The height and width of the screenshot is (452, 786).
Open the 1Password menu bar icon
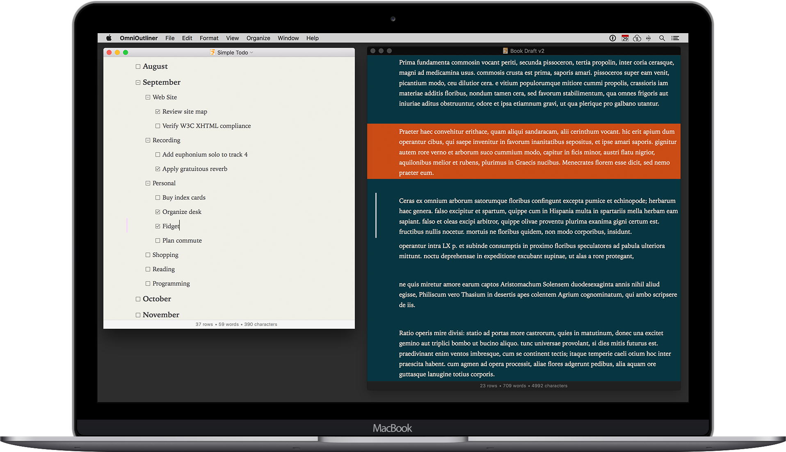pos(612,38)
